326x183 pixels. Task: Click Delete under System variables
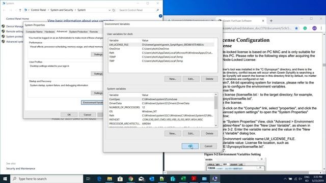209,133
